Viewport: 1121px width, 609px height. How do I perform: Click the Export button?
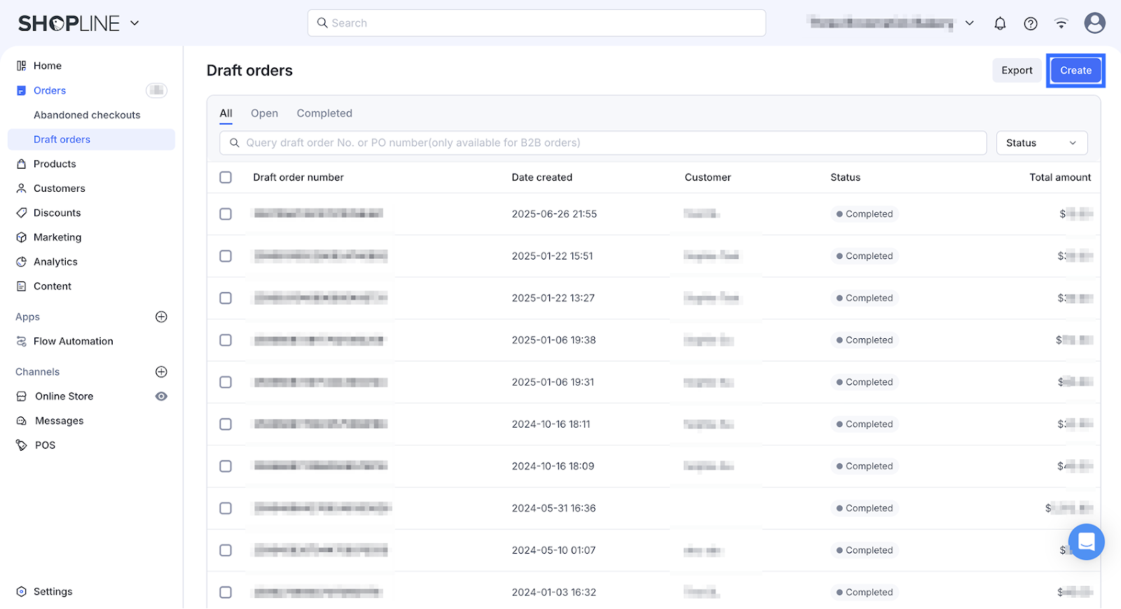[1017, 71]
